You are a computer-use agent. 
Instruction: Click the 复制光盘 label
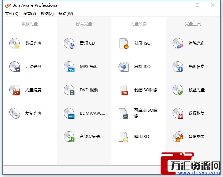tap(33, 113)
